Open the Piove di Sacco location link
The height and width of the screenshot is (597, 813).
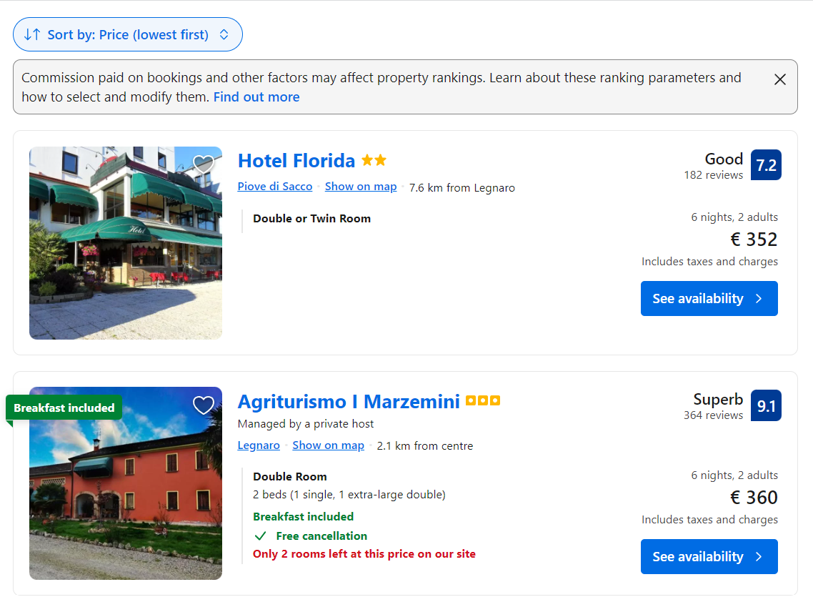[275, 187]
